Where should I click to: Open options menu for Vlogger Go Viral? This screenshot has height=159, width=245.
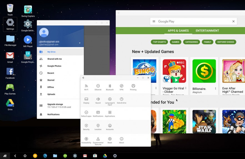pos(186,88)
